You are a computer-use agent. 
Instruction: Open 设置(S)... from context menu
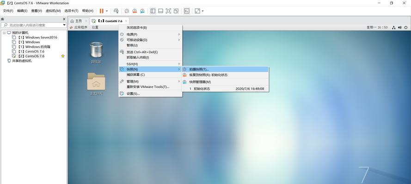coord(150,93)
